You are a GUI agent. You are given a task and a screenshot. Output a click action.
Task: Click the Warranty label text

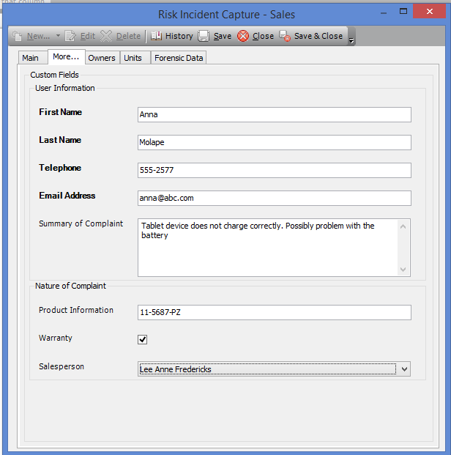[x=56, y=338]
